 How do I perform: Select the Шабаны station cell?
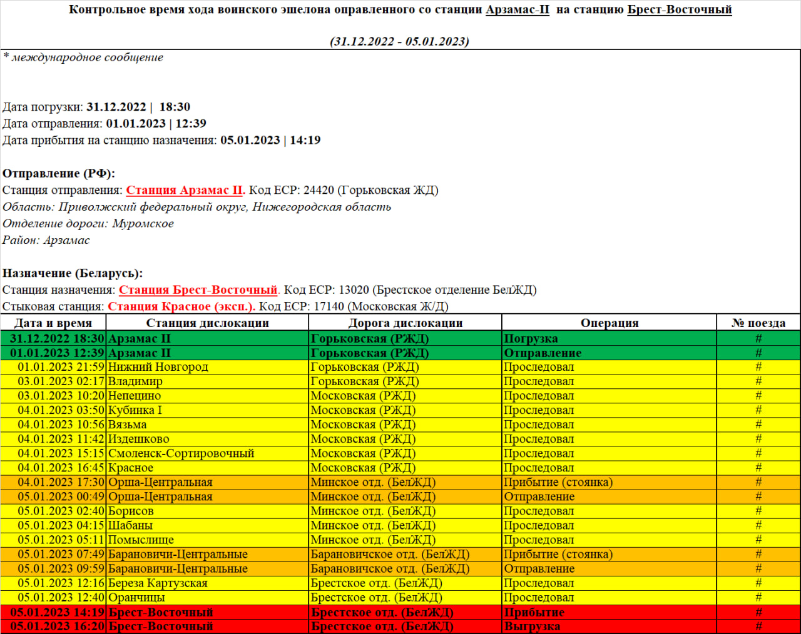130,525
